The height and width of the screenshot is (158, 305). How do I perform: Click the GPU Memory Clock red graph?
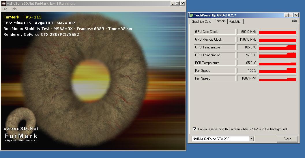click(x=277, y=39)
